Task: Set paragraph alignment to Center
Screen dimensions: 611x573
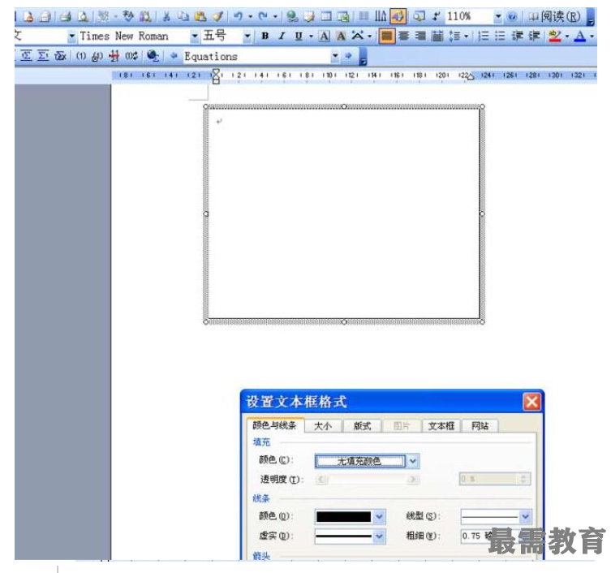Action: (404, 37)
